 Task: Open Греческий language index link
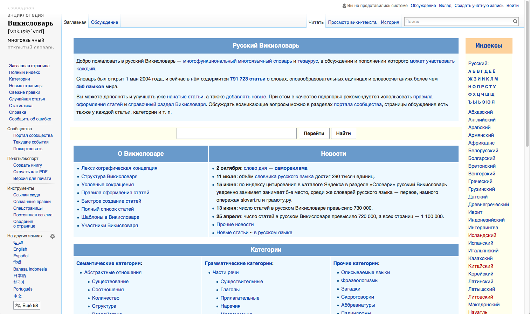[480, 181]
